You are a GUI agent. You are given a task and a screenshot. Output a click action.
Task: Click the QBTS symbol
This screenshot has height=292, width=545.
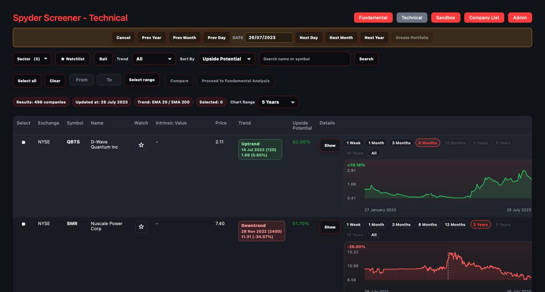(x=73, y=142)
